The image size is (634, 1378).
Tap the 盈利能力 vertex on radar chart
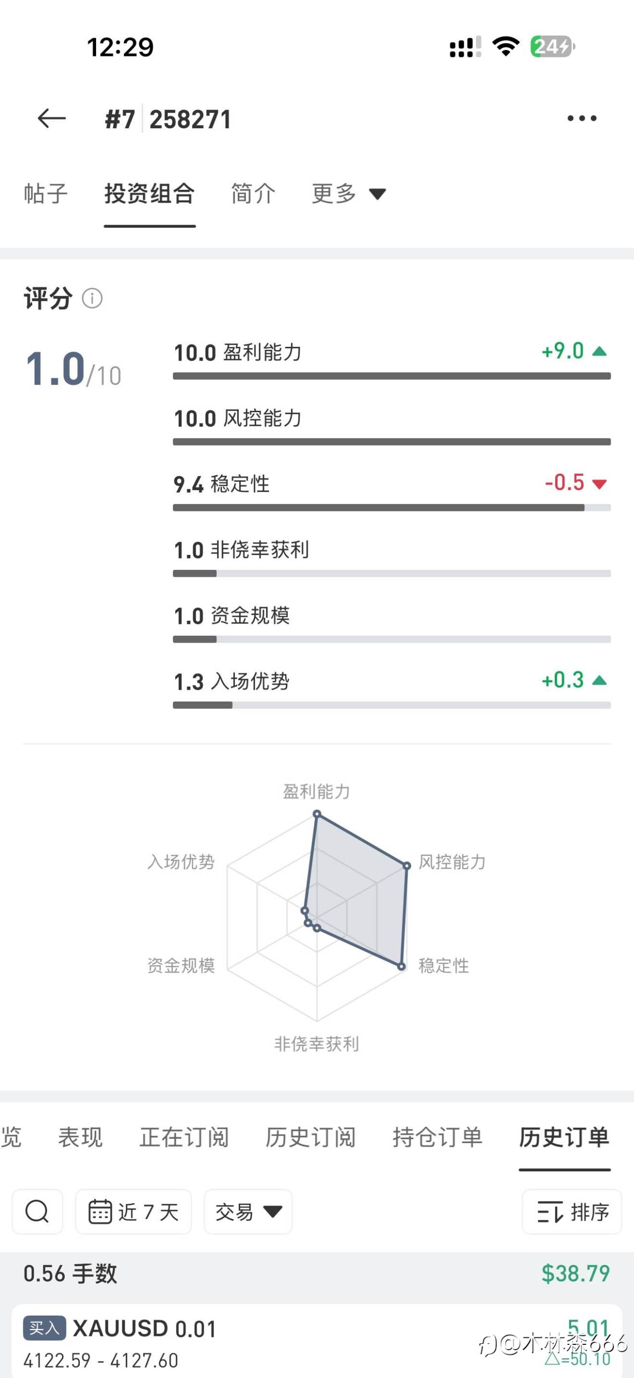[x=317, y=814]
